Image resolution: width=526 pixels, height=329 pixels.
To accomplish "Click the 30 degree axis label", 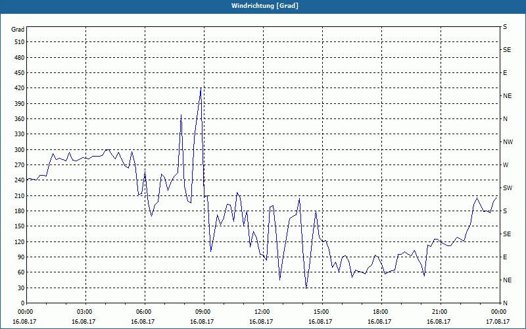I will tap(21, 288).
